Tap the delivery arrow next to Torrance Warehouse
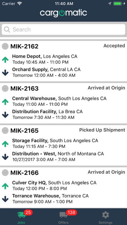 5,199
